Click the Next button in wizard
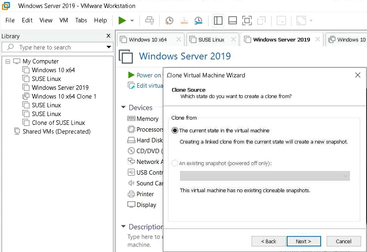The height and width of the screenshot is (252, 367). click(303, 241)
